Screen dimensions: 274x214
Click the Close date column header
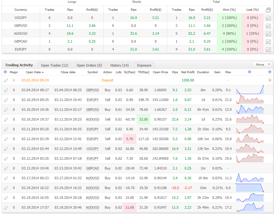coord(68,72)
